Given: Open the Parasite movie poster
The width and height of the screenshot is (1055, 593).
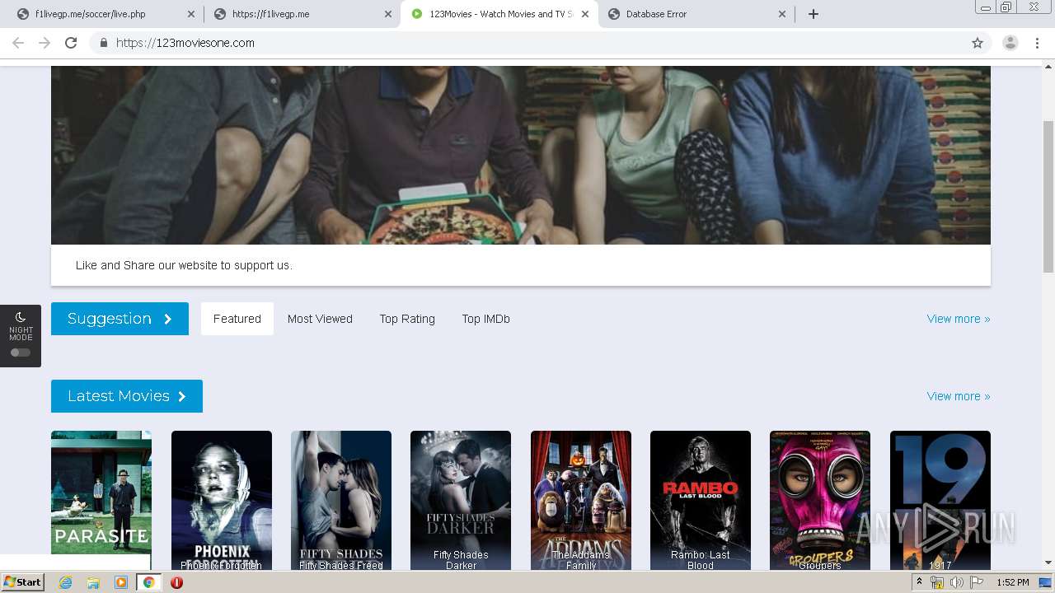Looking at the screenshot, I should point(101,500).
